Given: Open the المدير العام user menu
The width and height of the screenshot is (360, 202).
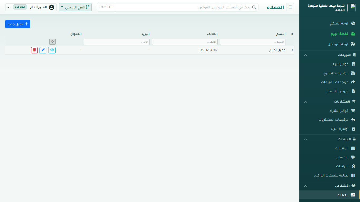Looking at the screenshot, I should tap(31, 7).
